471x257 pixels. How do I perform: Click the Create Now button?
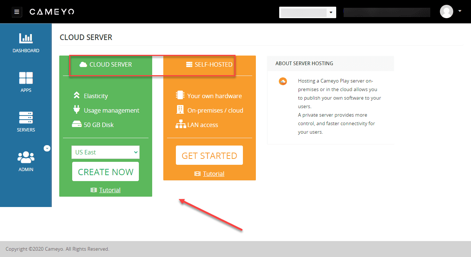[x=105, y=171]
